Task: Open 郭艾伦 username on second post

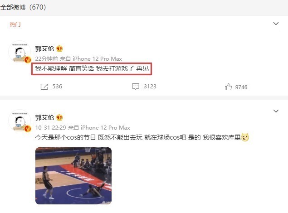Action: [x=44, y=117]
